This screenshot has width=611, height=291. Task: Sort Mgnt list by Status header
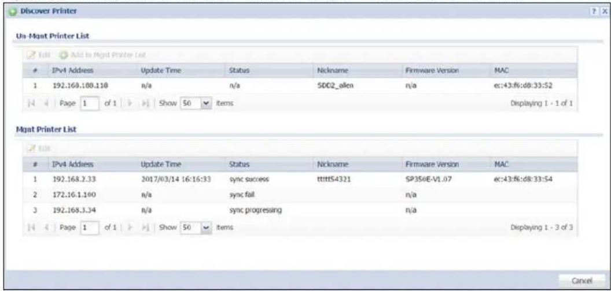(x=268, y=164)
